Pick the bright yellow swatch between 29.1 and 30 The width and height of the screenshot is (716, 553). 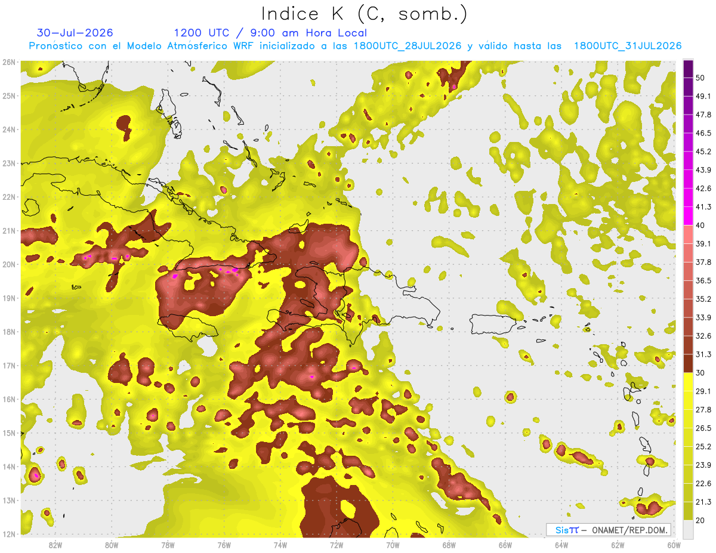coord(688,382)
